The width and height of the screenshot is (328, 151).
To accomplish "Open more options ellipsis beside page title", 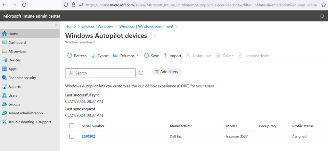I will click(156, 36).
